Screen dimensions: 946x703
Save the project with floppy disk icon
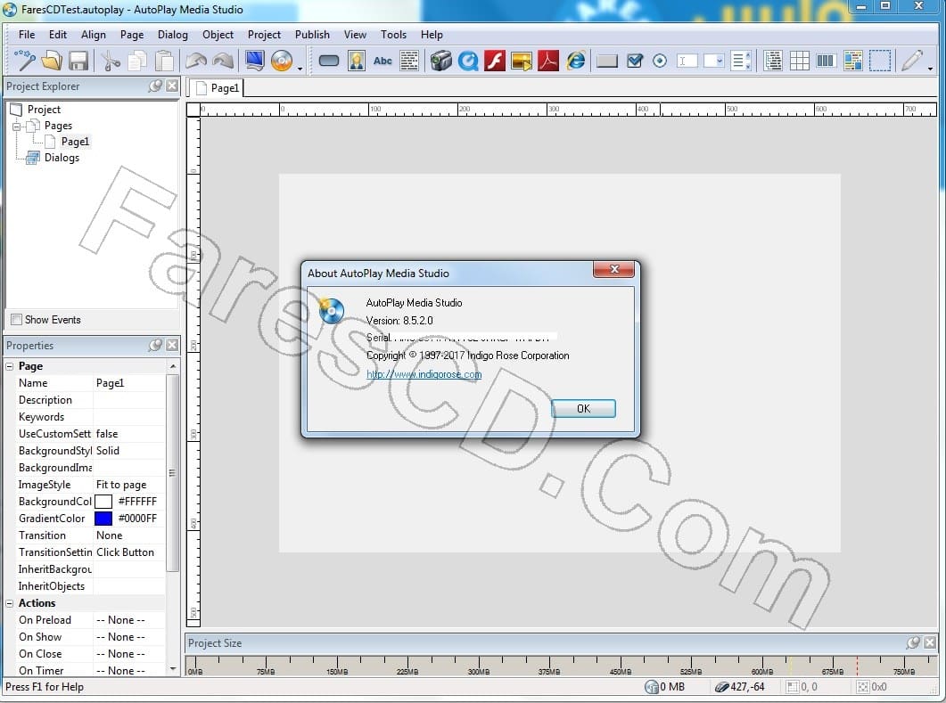(x=78, y=61)
